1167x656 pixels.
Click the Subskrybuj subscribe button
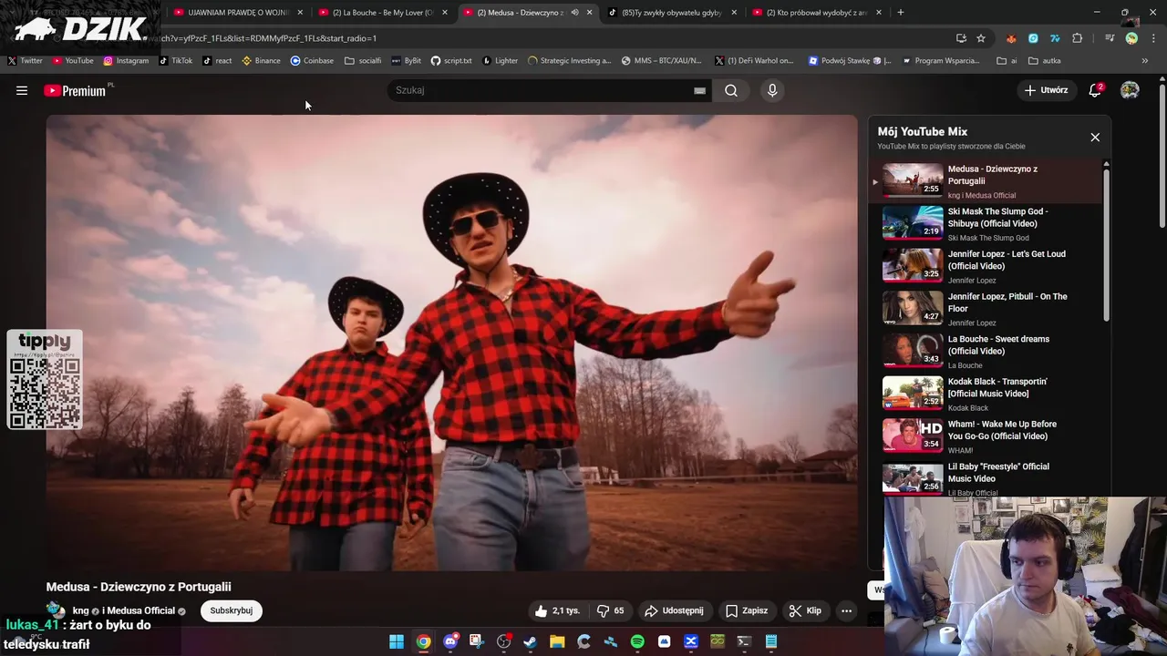pos(232,610)
